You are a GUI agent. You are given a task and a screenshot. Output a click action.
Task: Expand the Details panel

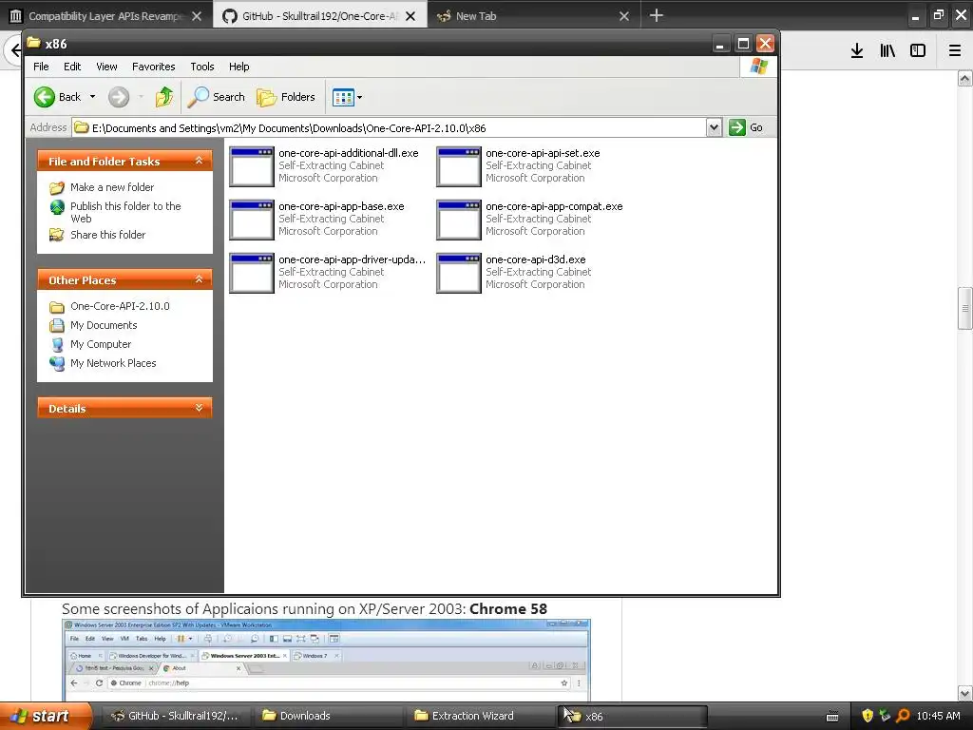(199, 409)
